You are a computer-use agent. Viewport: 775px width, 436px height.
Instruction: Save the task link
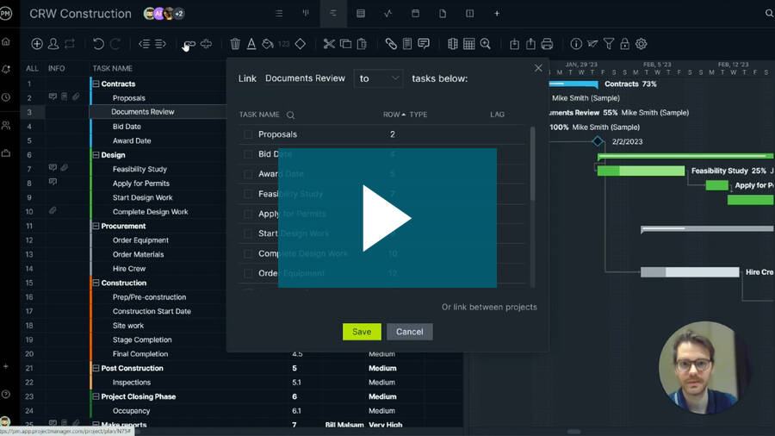362,332
